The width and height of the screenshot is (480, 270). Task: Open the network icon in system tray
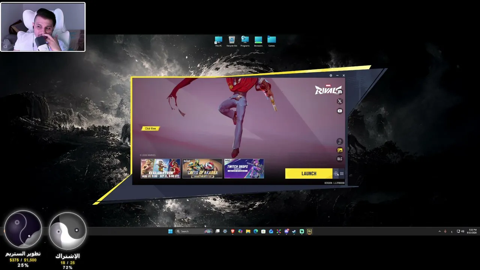(x=458, y=231)
